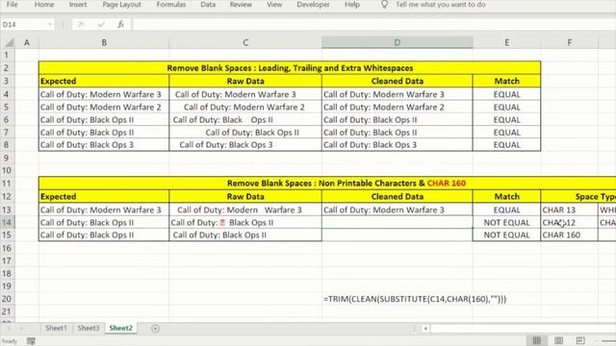Screen dimensions: 616x346
Task: Click 'Call of Duty: Black Ops II' in B14
Action: (x=104, y=222)
